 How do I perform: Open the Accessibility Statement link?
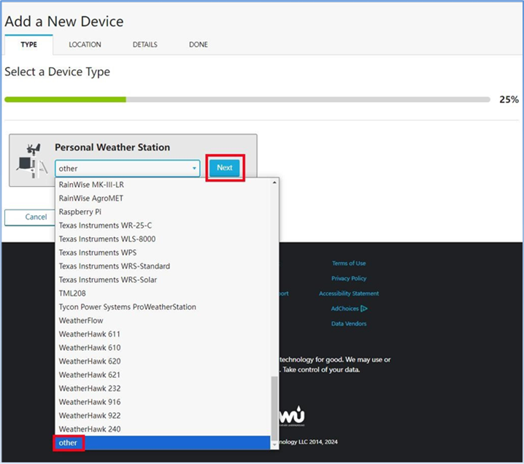(x=349, y=293)
